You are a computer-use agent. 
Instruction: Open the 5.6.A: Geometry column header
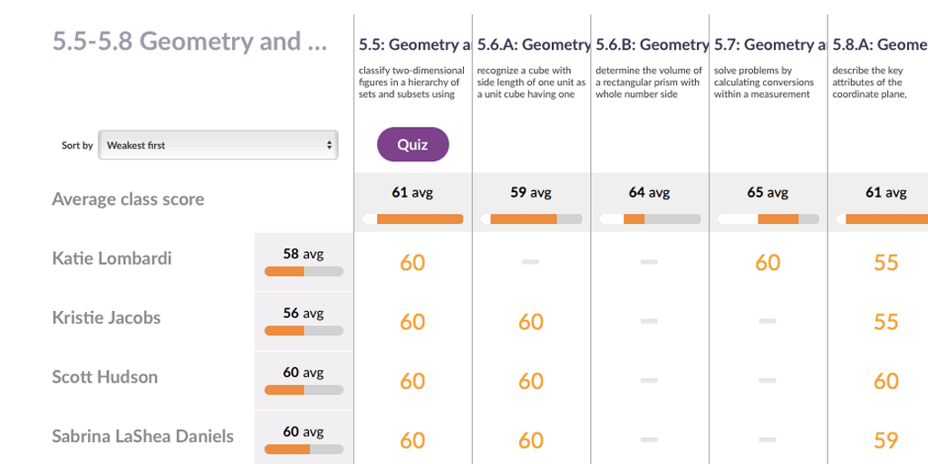[534, 44]
